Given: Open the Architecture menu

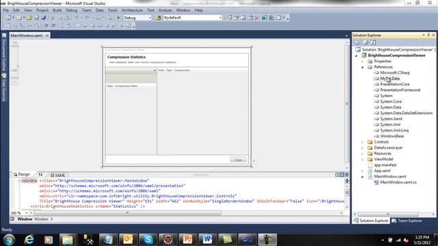Looking at the screenshot, I should (132, 10).
